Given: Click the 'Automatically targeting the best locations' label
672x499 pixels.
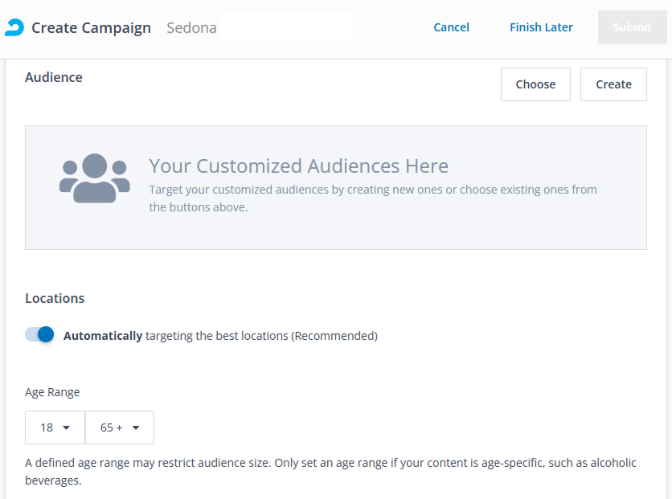Looking at the screenshot, I should tap(220, 336).
